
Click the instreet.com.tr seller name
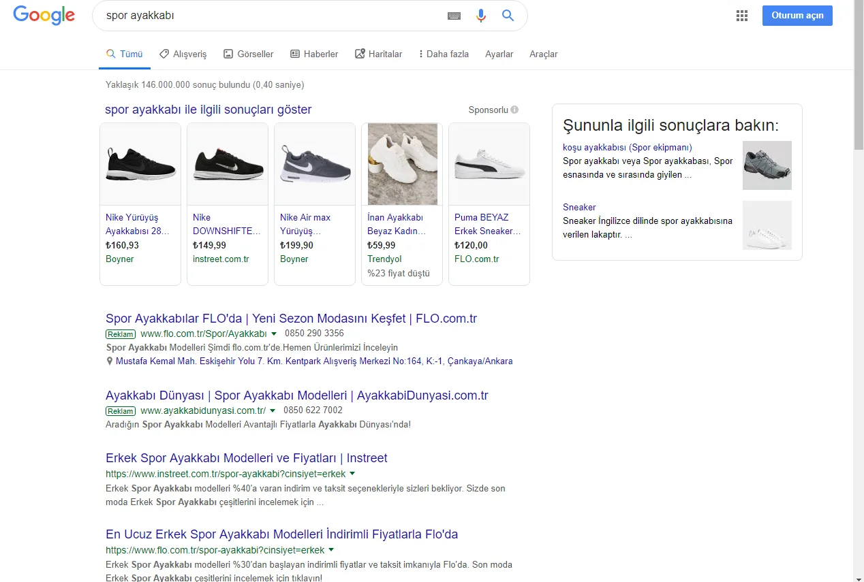tap(221, 259)
